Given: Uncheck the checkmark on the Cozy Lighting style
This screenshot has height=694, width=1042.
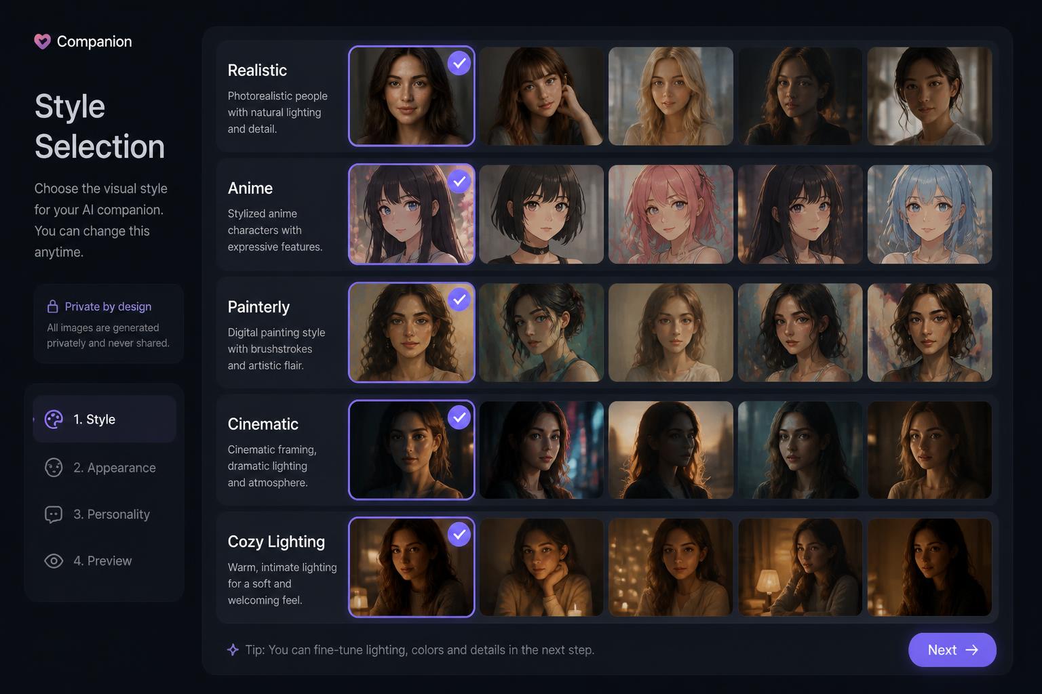Looking at the screenshot, I should click(459, 534).
